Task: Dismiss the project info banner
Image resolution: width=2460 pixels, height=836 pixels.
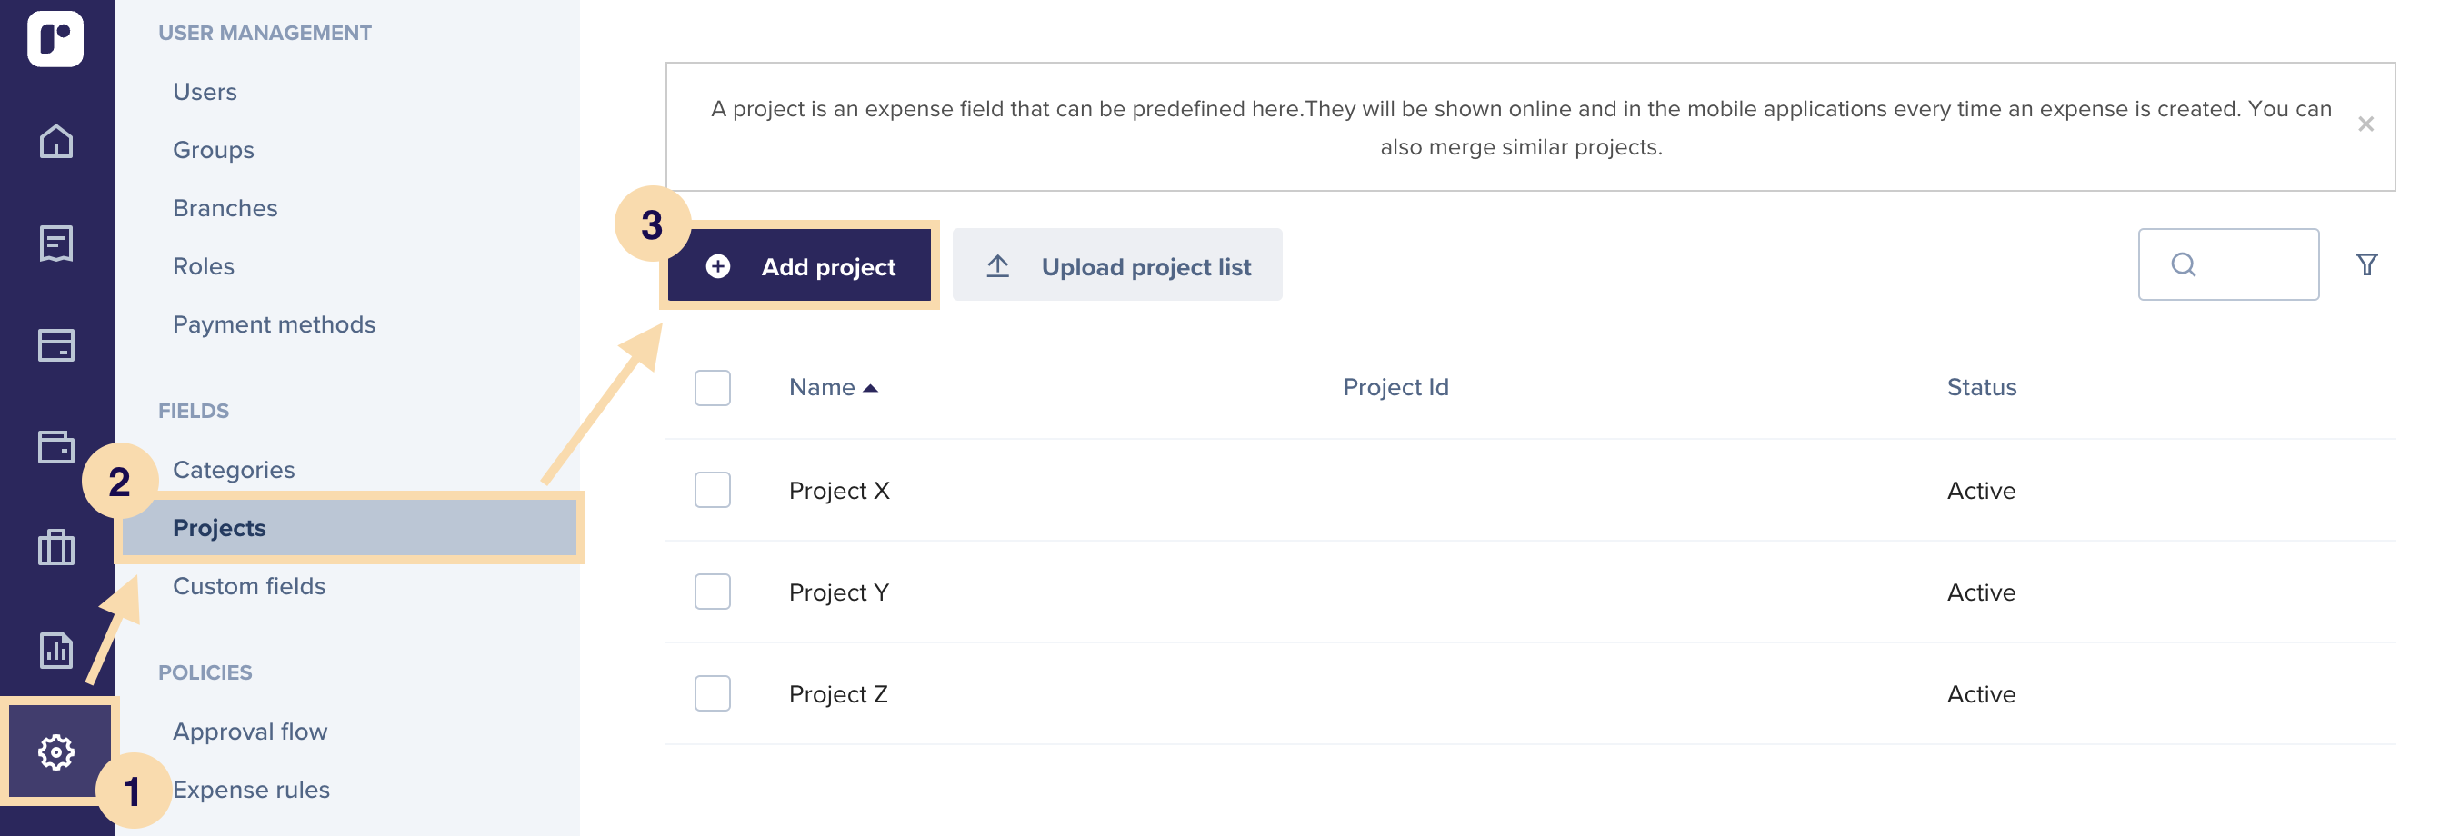Action: (x=2365, y=124)
